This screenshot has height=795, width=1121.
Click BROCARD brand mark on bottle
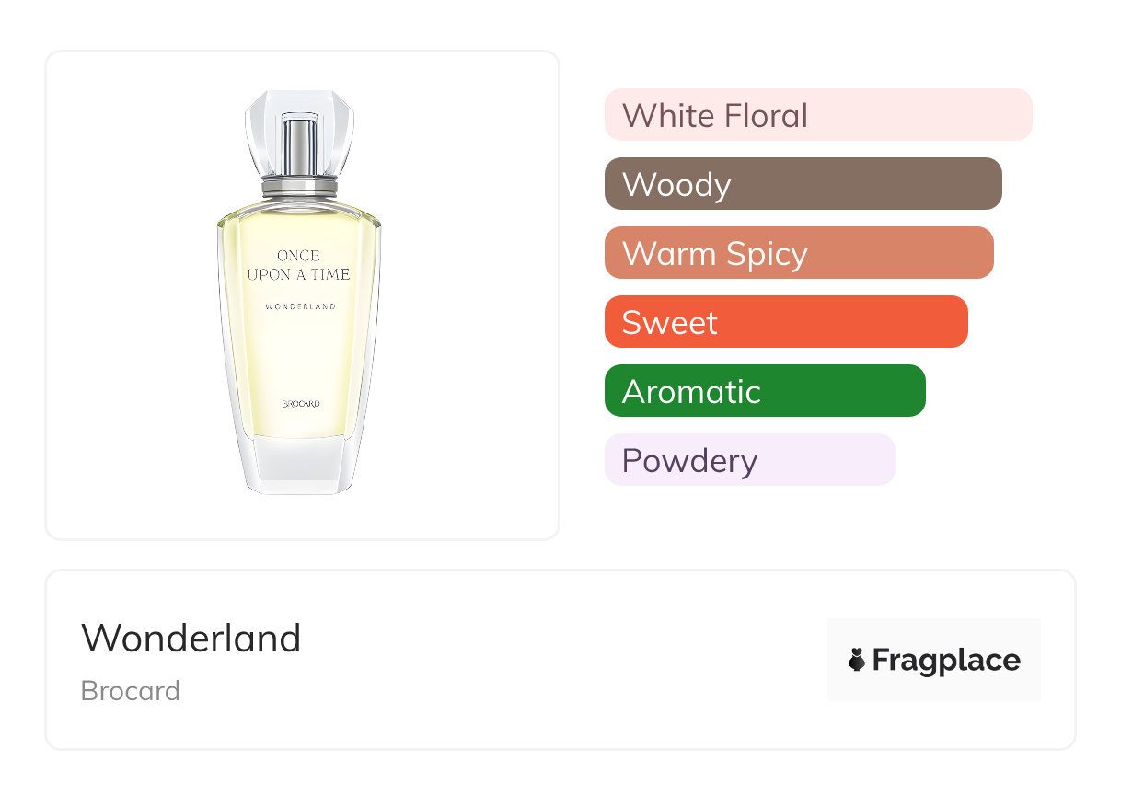pyautogui.click(x=300, y=404)
